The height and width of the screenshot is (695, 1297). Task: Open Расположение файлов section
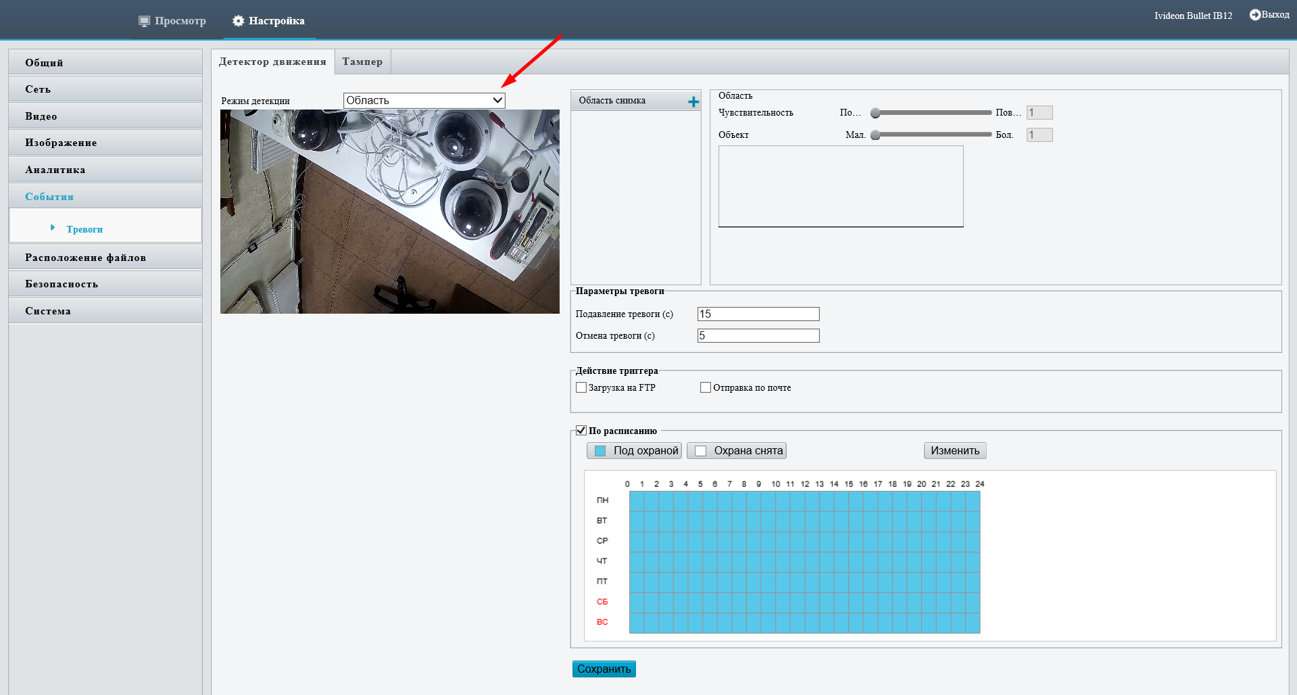click(x=105, y=258)
